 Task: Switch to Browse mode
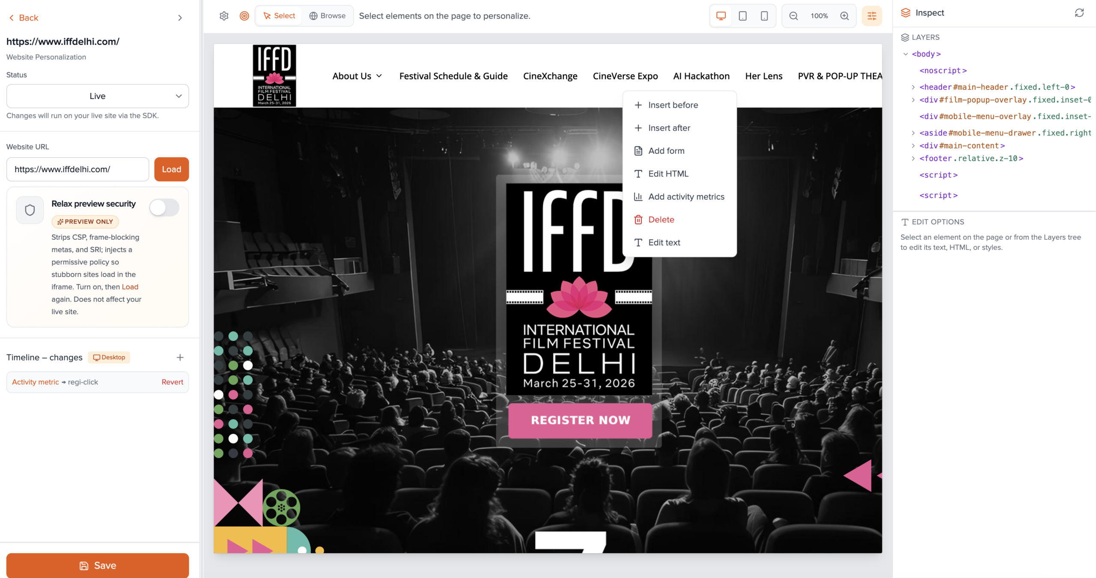328,16
